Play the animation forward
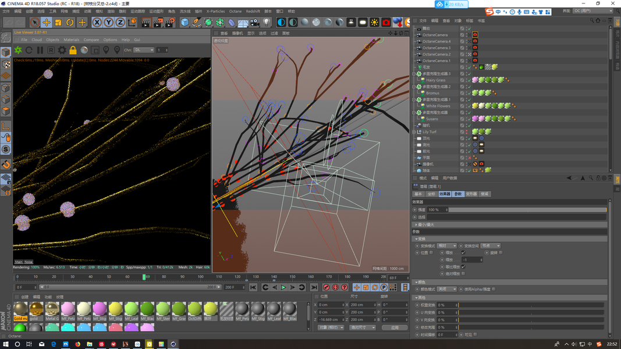 pos(283,288)
